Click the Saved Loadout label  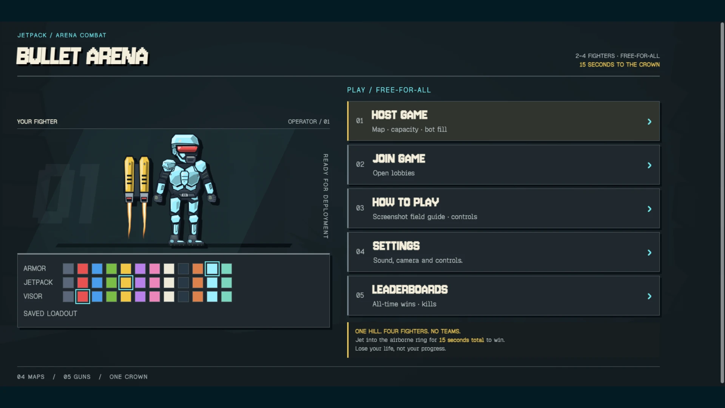coord(50,314)
